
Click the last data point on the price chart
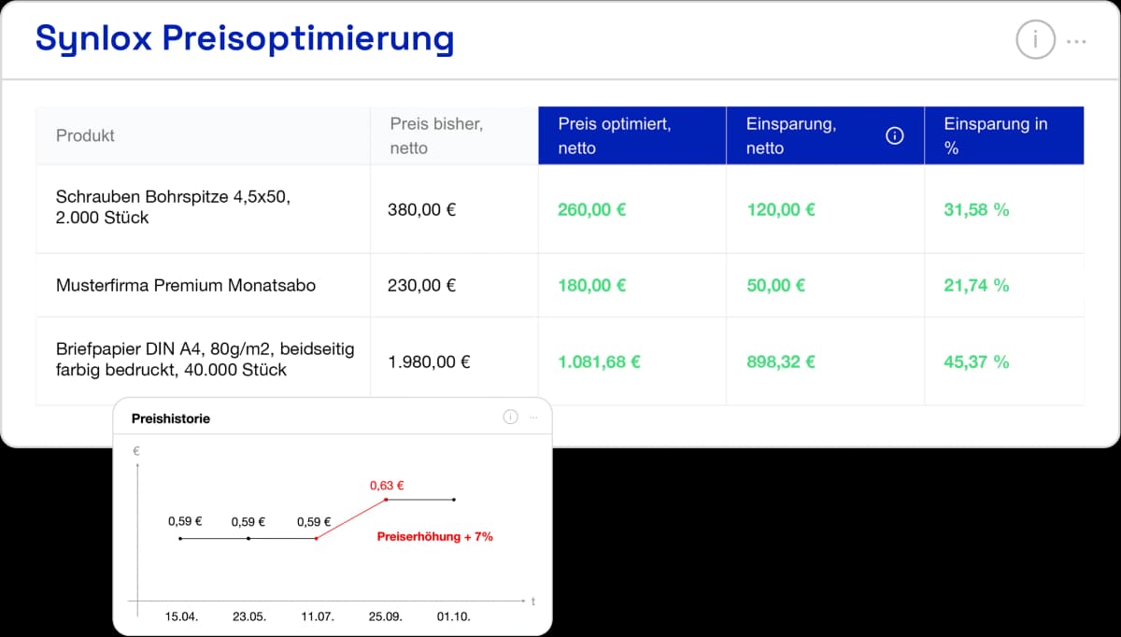[x=454, y=500]
